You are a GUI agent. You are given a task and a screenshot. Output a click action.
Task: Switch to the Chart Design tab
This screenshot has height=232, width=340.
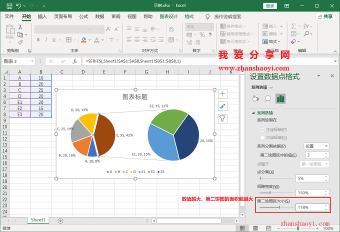click(168, 16)
